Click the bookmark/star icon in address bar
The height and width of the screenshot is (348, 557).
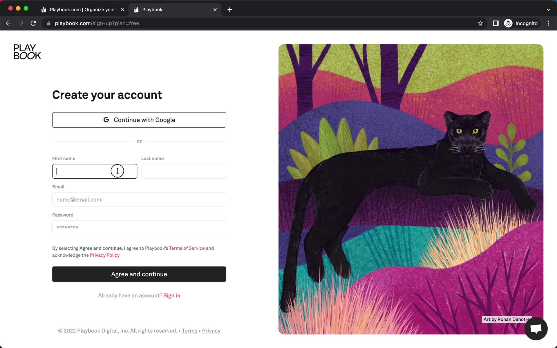click(481, 23)
